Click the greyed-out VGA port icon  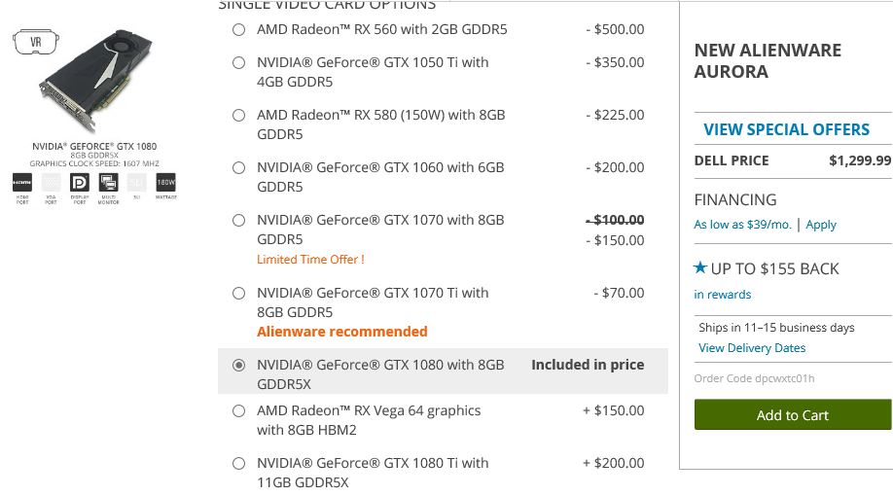point(51,183)
